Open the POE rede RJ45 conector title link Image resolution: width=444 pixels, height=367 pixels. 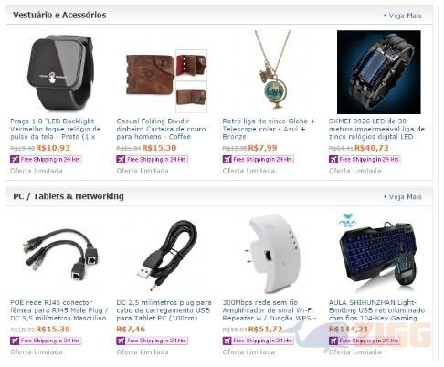click(58, 310)
